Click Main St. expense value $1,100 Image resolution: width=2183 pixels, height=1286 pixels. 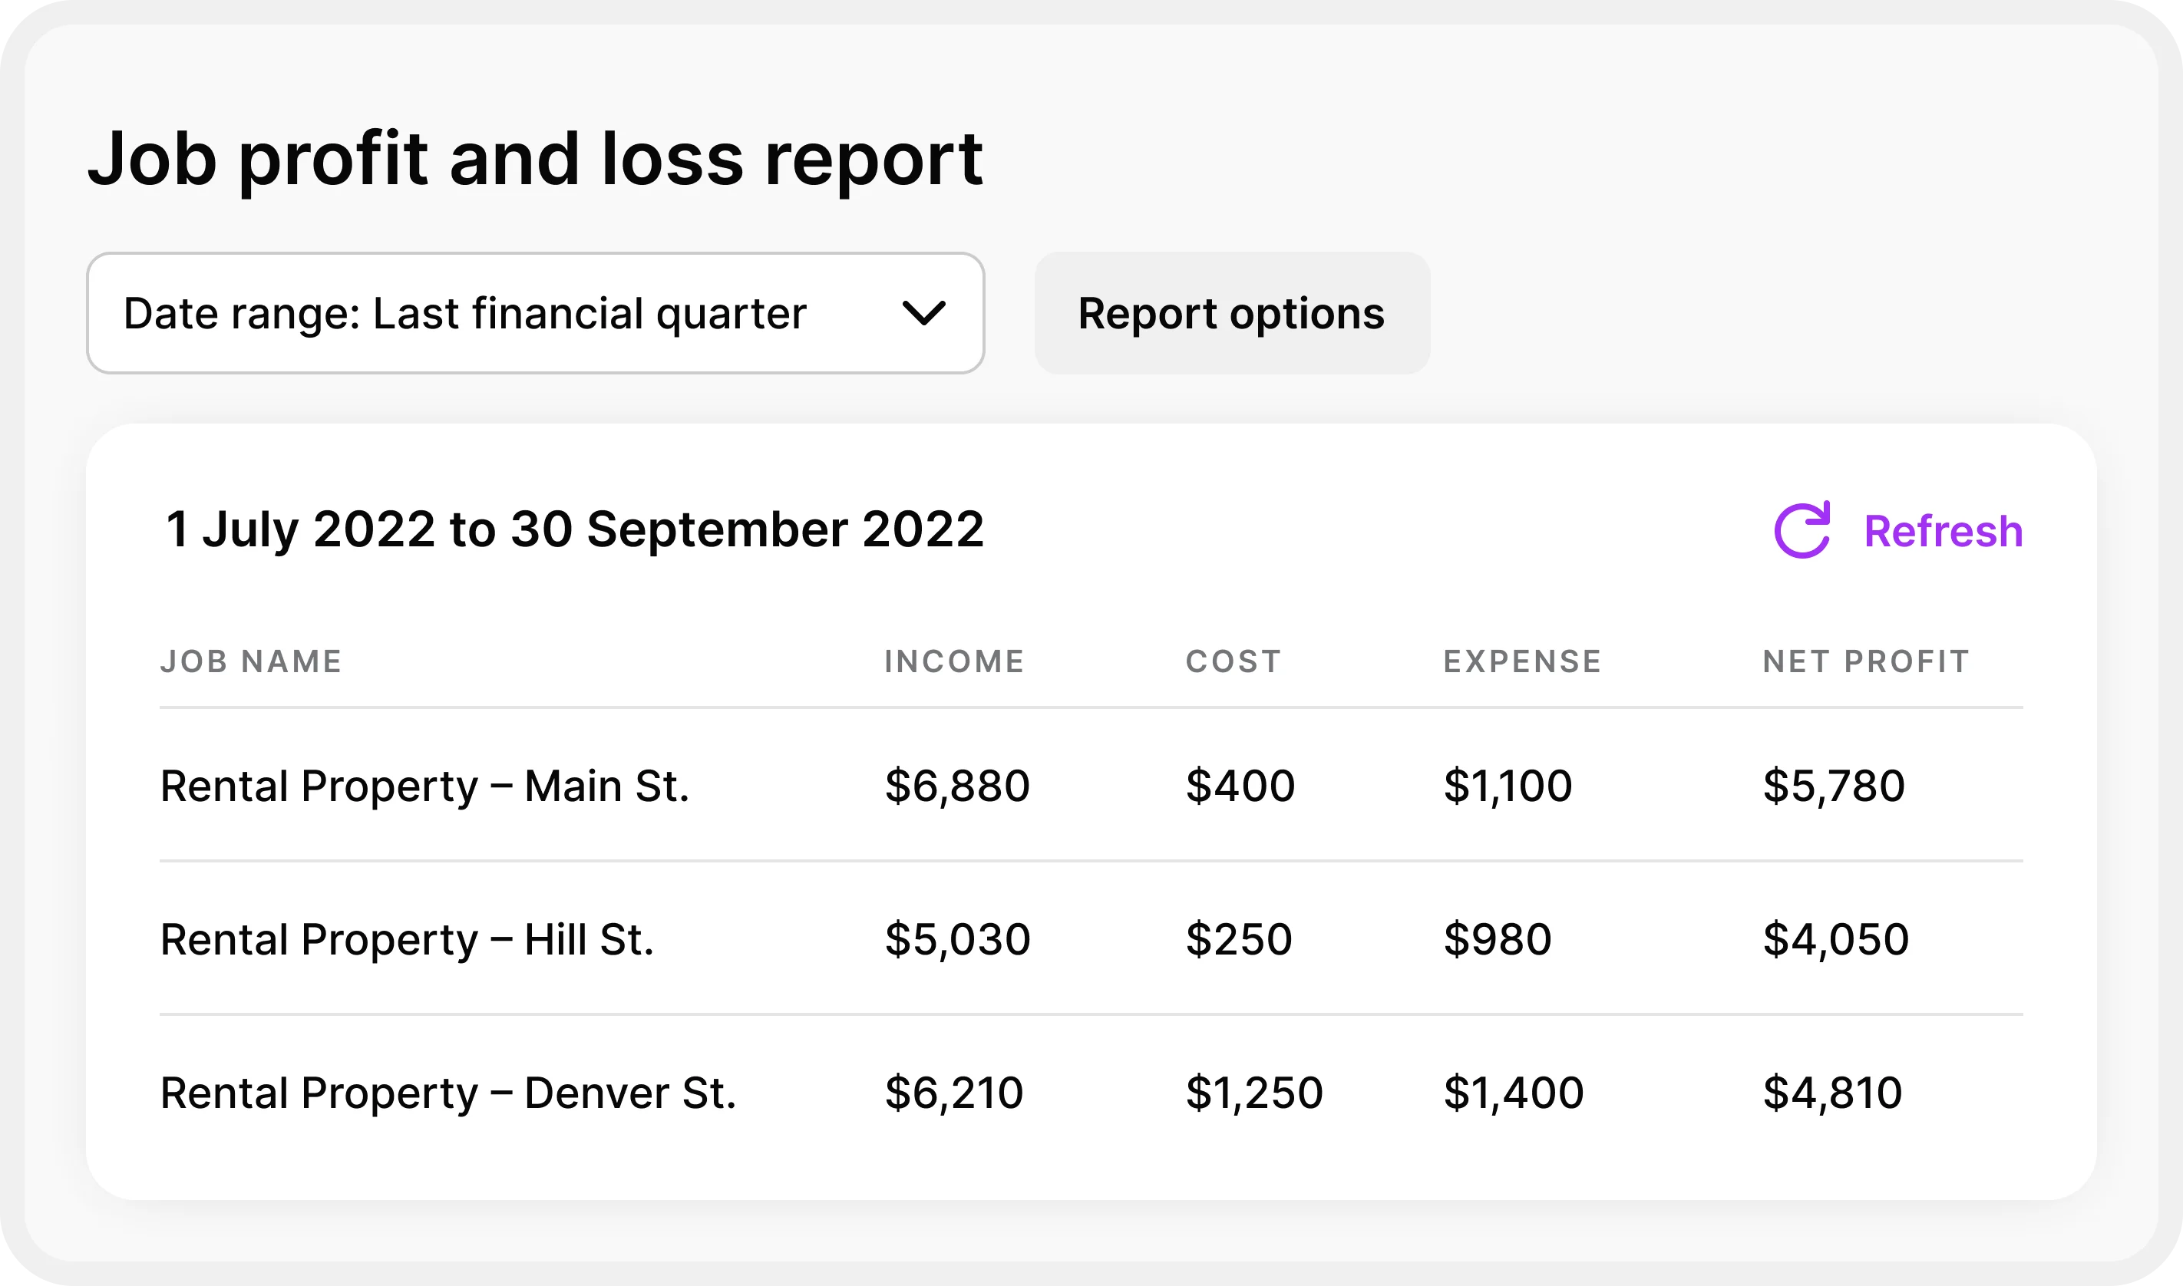(1507, 786)
